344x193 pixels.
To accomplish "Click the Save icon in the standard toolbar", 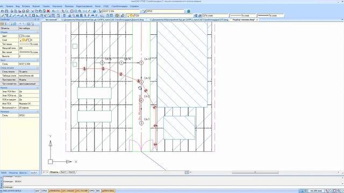I will click(6, 11).
